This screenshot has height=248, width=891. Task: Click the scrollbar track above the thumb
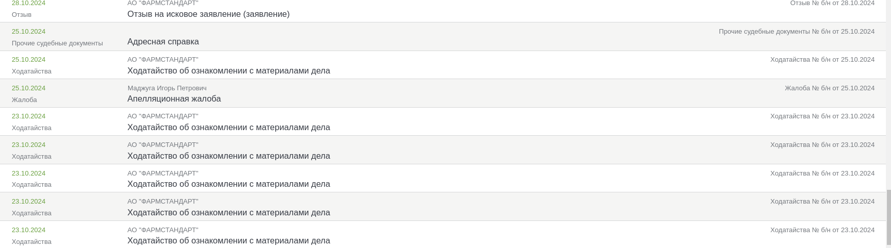click(888, 94)
